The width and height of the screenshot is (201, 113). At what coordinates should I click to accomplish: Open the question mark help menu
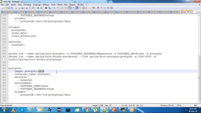click(86, 5)
